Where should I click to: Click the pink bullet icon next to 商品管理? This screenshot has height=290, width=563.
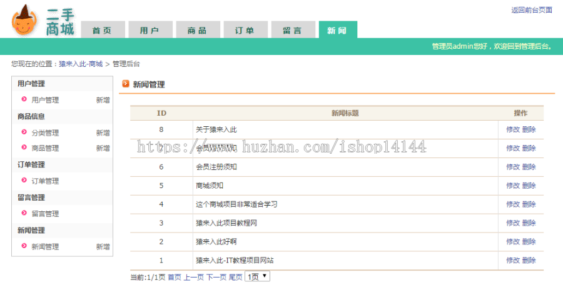tap(24, 147)
